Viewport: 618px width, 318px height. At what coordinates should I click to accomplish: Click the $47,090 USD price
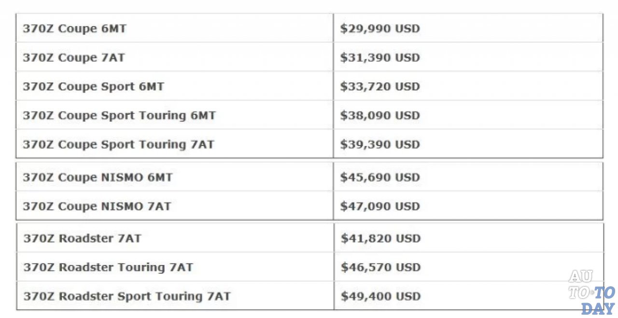coord(380,206)
